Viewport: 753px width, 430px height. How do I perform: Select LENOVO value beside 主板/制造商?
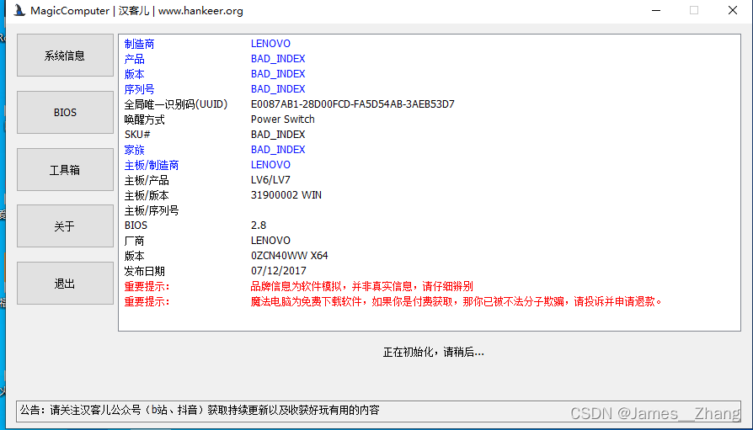click(x=270, y=165)
